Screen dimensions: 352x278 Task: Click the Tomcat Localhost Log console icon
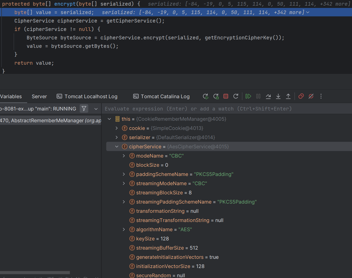59,96
